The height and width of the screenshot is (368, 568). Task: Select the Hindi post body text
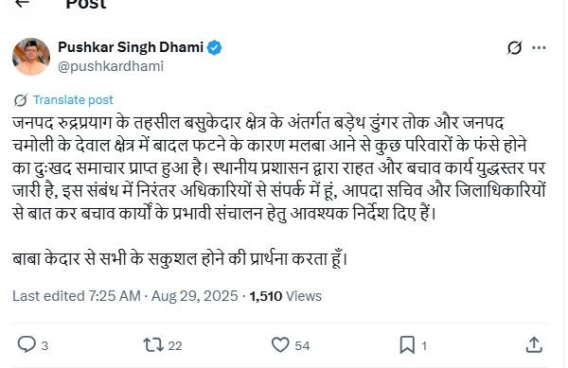coord(279,191)
